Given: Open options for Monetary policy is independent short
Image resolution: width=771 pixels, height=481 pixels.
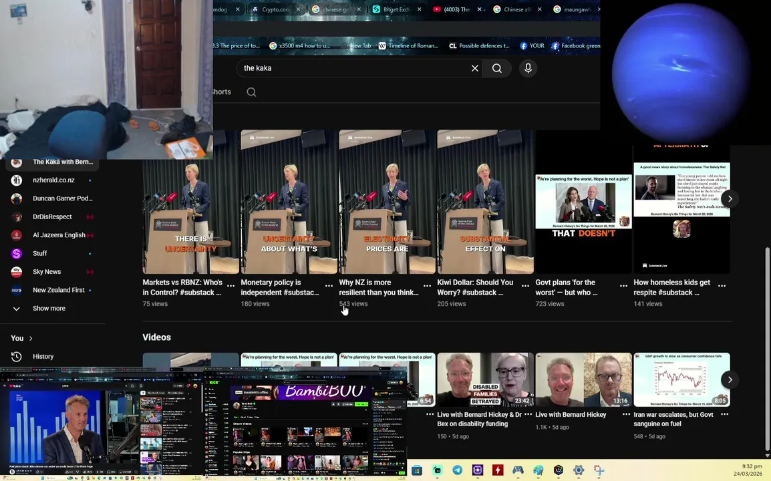Looking at the screenshot, I should click(329, 286).
